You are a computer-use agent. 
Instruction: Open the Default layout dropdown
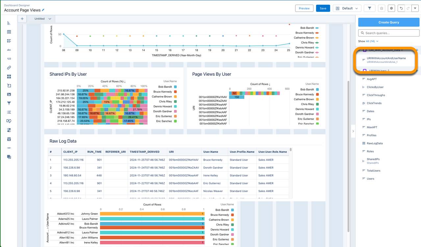(347, 8)
